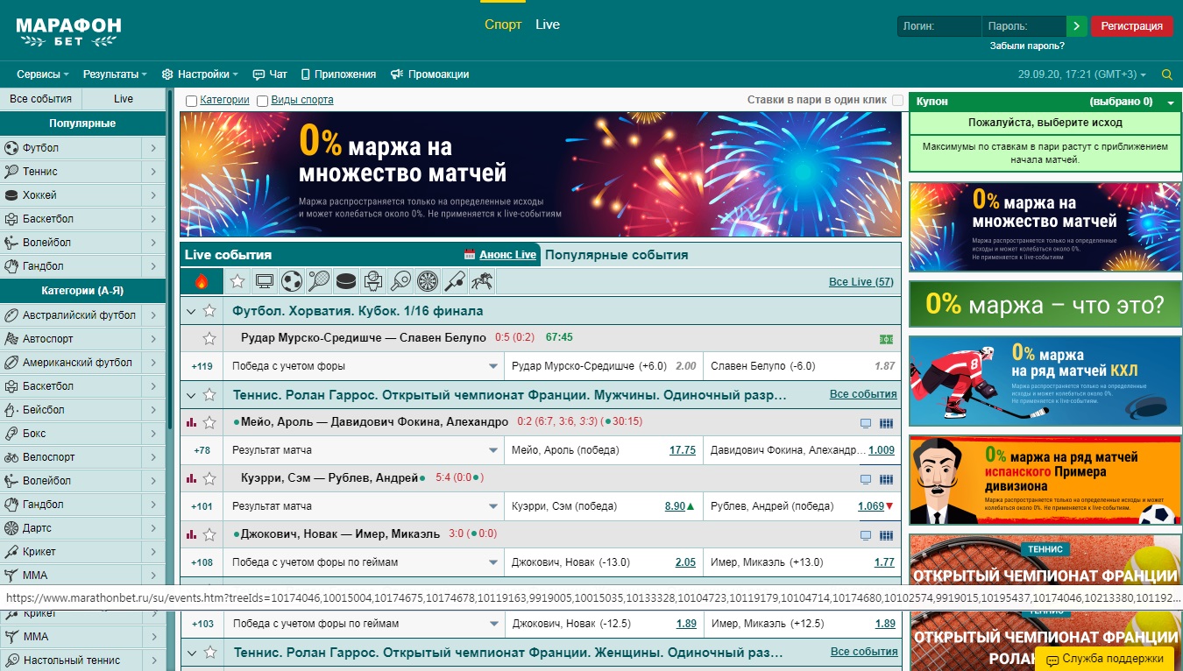Collapse the Ролан Гаррос Женщины section
Viewport: 1183px width, 671px height.
(x=191, y=653)
